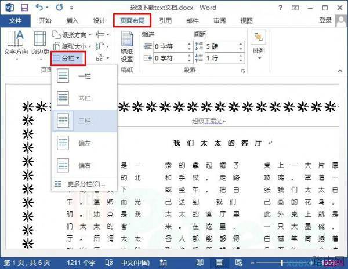Screen dimensions: 348x269
Task: Click the 登录 sign-in link
Action: point(325,20)
